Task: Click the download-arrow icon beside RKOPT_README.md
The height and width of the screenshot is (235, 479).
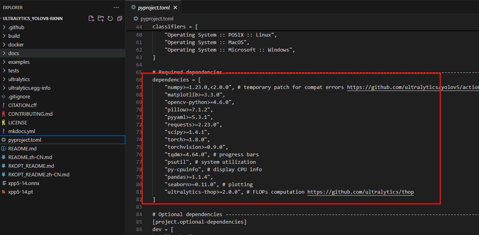Action: click(x=4, y=166)
